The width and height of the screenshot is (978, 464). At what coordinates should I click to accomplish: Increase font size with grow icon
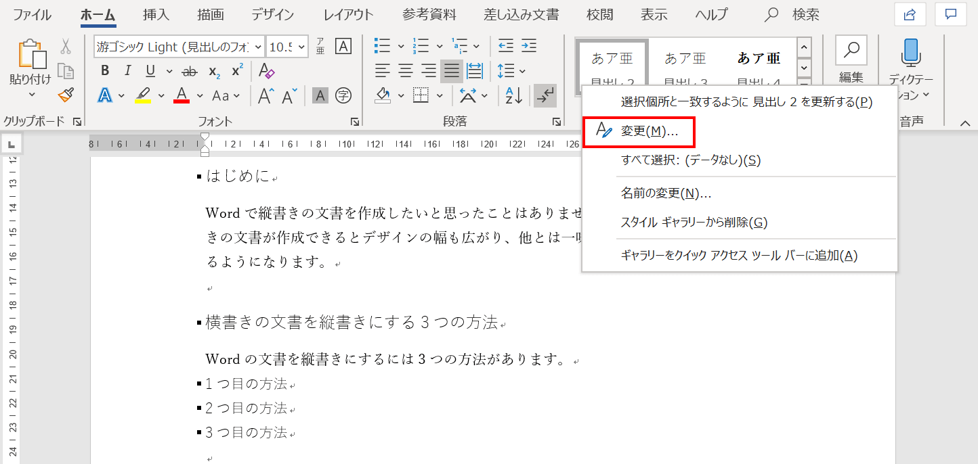pos(266,95)
